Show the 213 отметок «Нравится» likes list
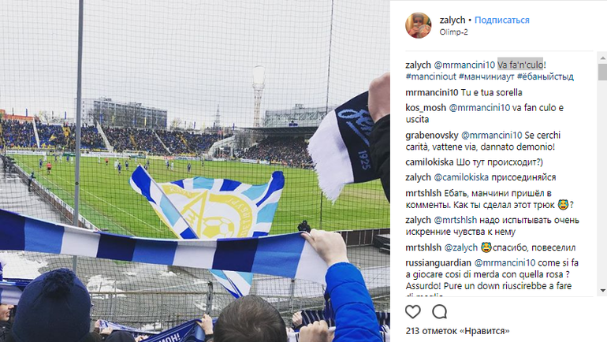Screen dimensions: 607x342 [x=457, y=331]
